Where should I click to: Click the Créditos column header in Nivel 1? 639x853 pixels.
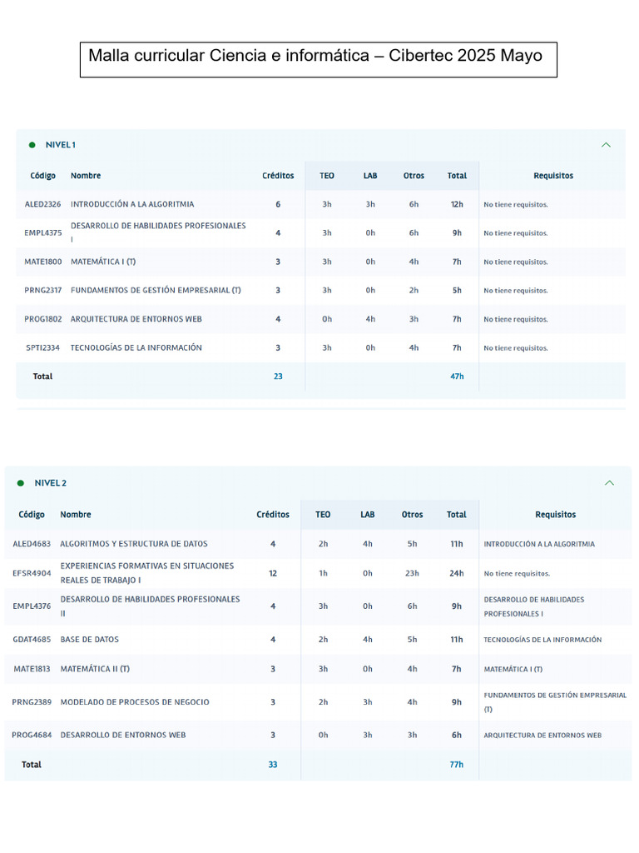click(x=278, y=176)
